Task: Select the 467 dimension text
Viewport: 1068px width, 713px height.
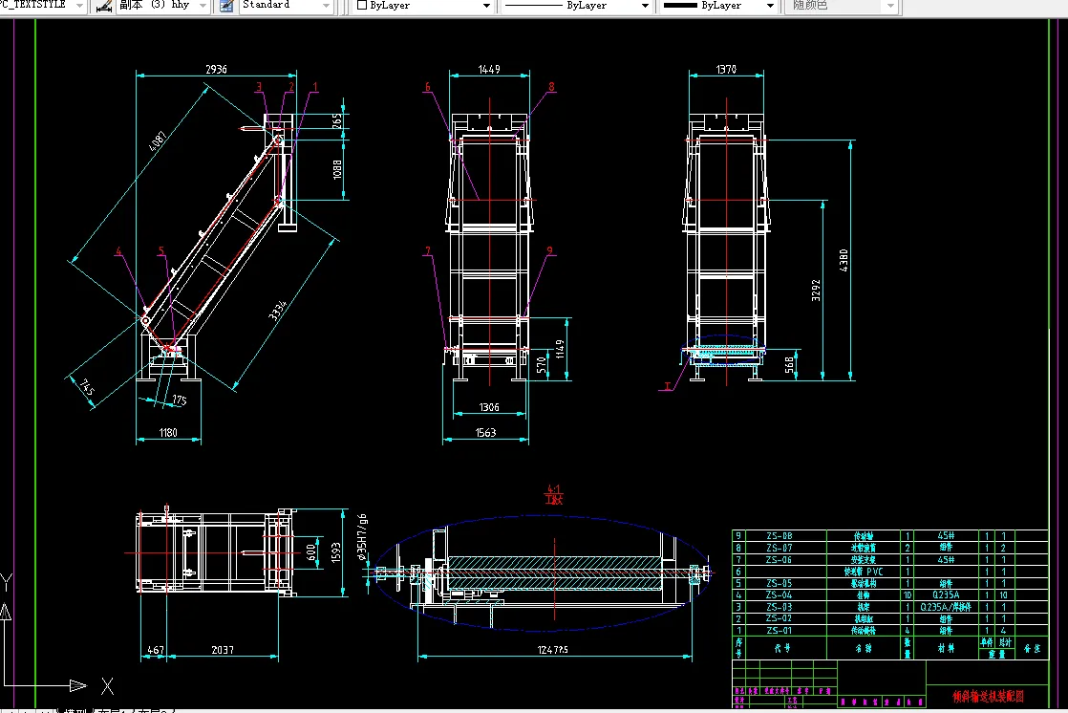Action: pos(156,650)
